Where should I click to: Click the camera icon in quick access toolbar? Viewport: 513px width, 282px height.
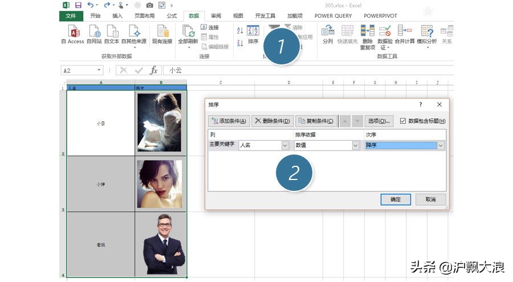(x=149, y=5)
